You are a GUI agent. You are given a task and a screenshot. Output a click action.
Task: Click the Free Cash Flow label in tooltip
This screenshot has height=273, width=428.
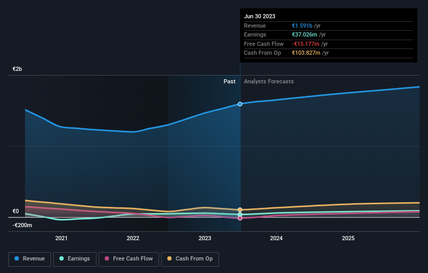264,44
